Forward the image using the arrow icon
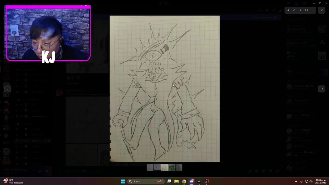 [294, 10]
